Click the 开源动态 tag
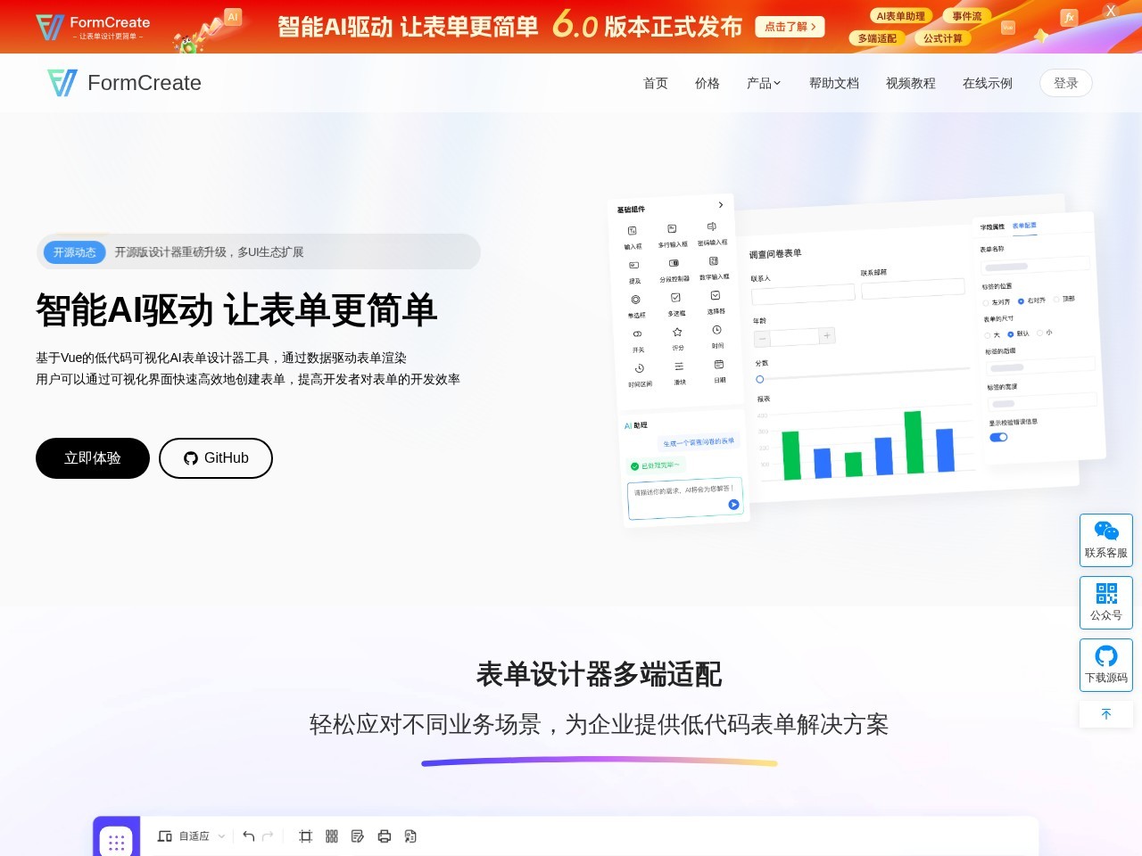Viewport: 1142px width, 856px height. point(74,252)
